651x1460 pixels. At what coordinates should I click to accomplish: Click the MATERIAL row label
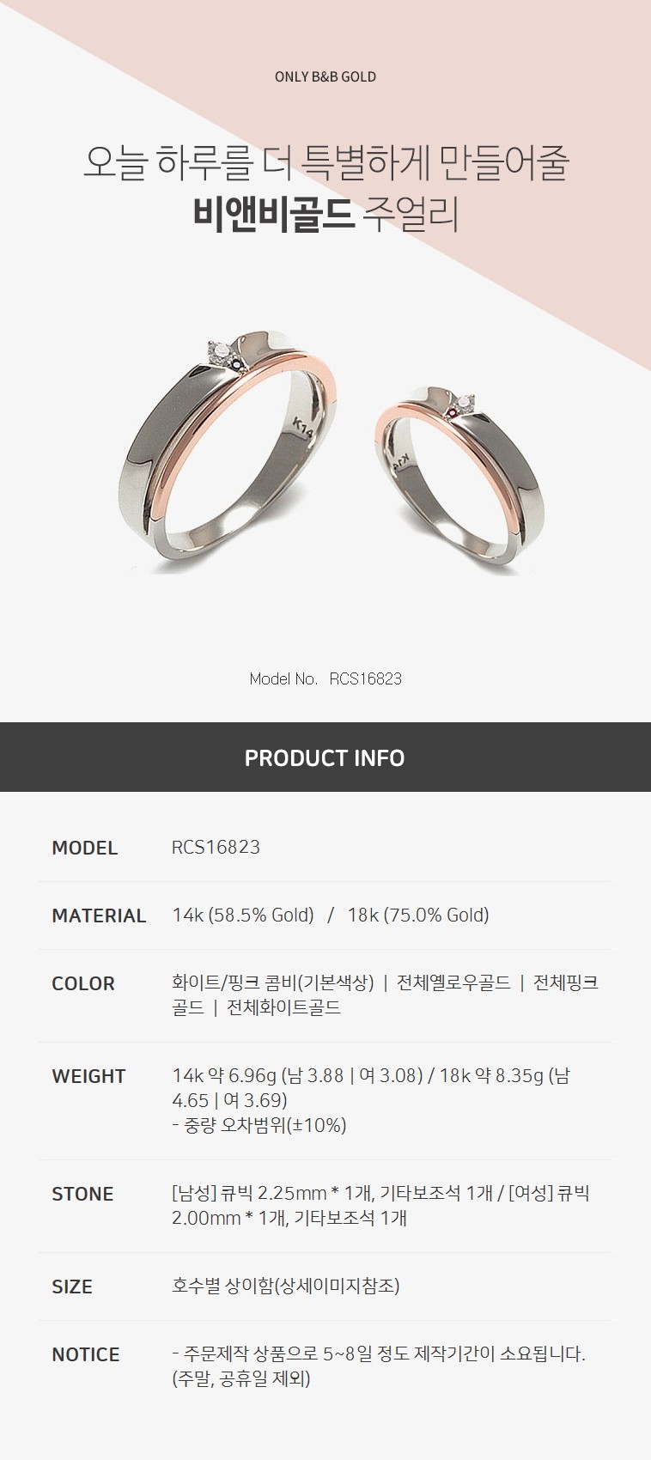(99, 916)
